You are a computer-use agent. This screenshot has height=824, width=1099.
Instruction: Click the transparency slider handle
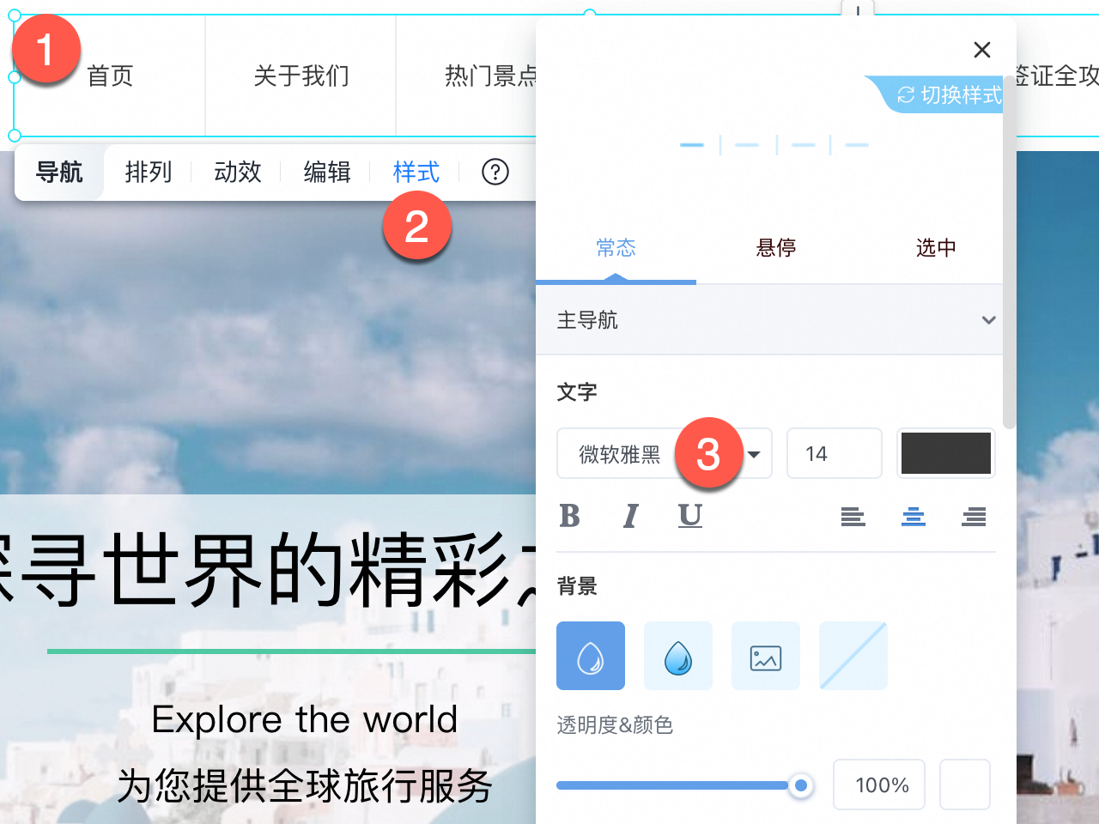point(801,785)
